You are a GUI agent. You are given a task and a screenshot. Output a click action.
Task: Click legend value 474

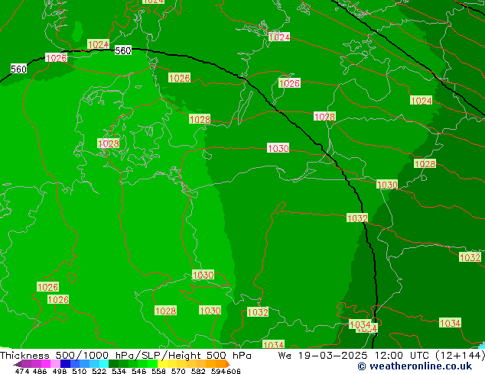click(22, 371)
